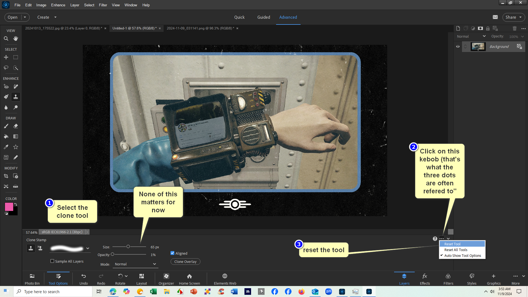
Task: Click the Clone Overlay button
Action: (x=185, y=262)
